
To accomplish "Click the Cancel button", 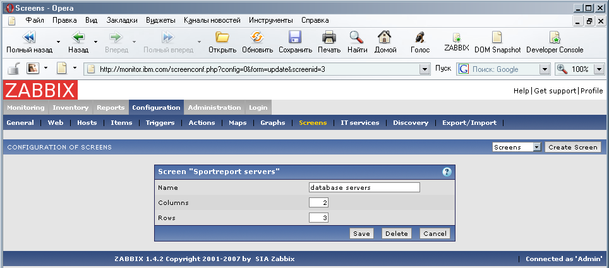I will pyautogui.click(x=435, y=233).
